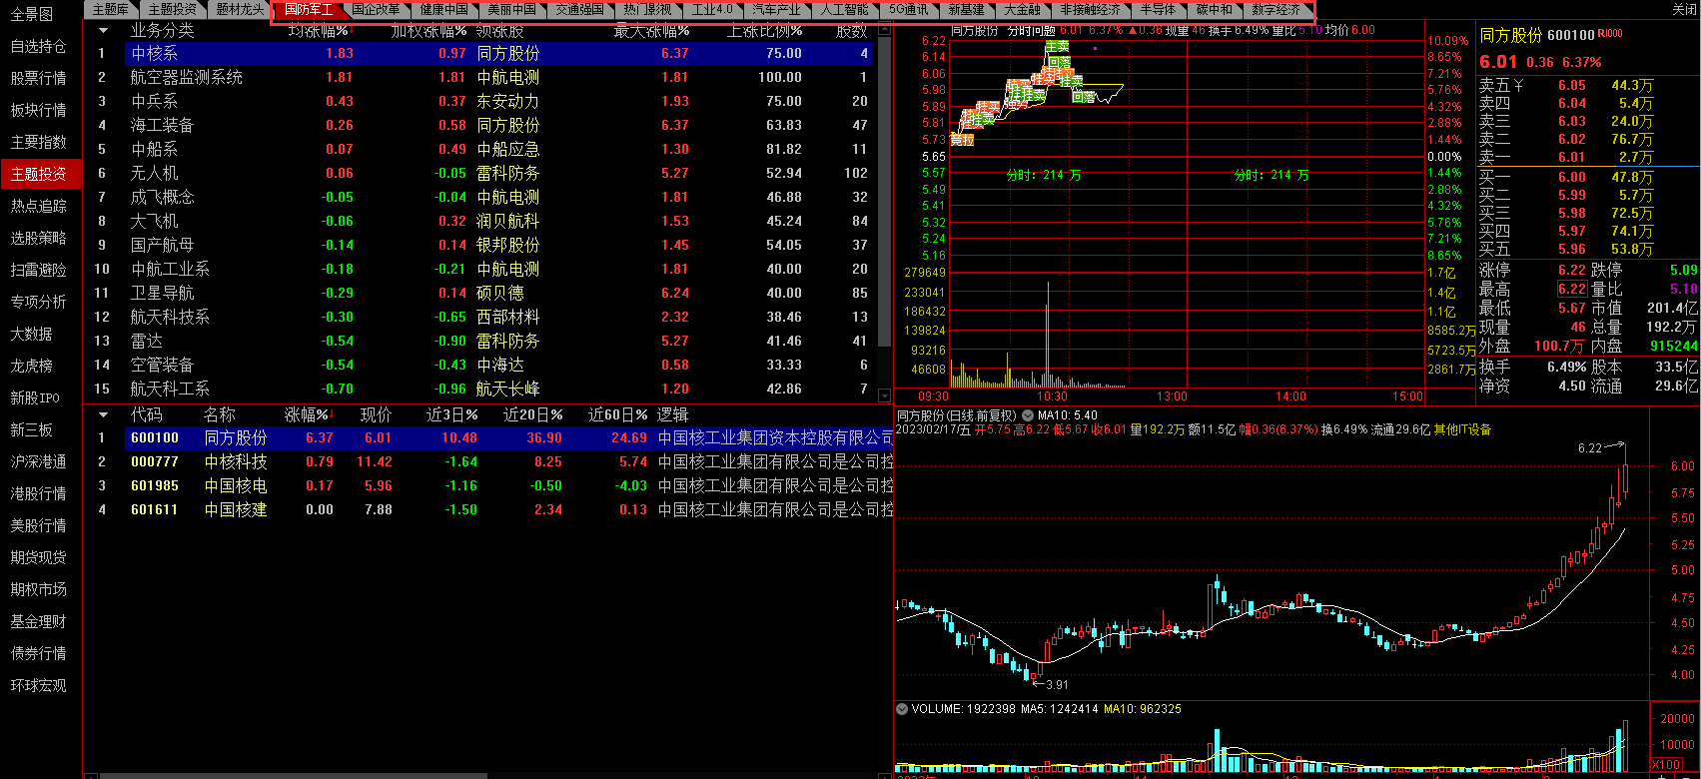
Task: Open 沪深港通 in the left sidebar
Action: coord(39,461)
